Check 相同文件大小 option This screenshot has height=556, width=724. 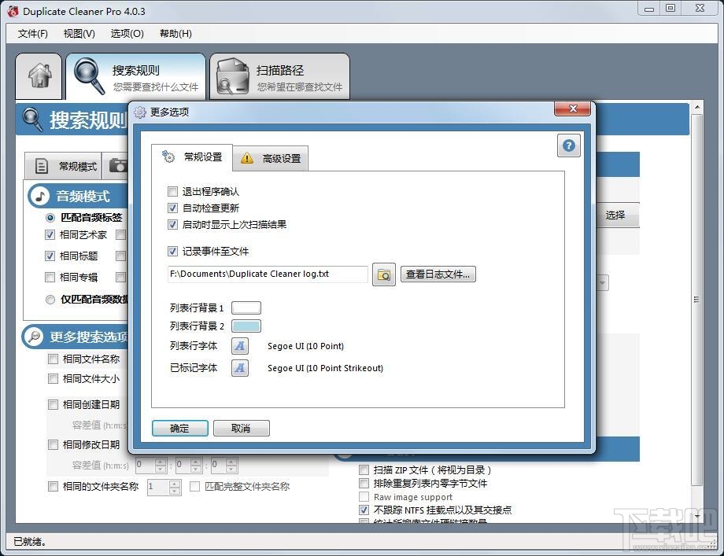(x=53, y=379)
